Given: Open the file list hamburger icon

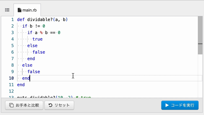Looking at the screenshot, I should (x=7, y=10).
